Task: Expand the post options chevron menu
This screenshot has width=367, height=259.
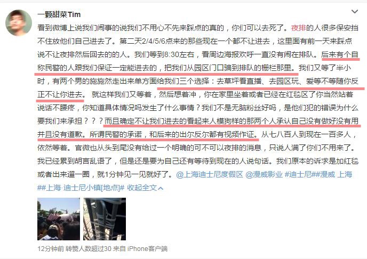Action: pyautogui.click(x=355, y=11)
